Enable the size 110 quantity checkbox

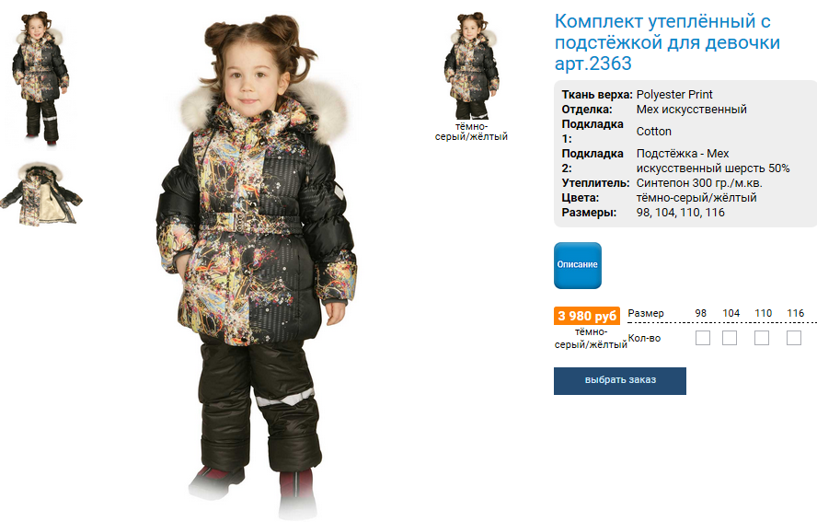[x=762, y=337]
